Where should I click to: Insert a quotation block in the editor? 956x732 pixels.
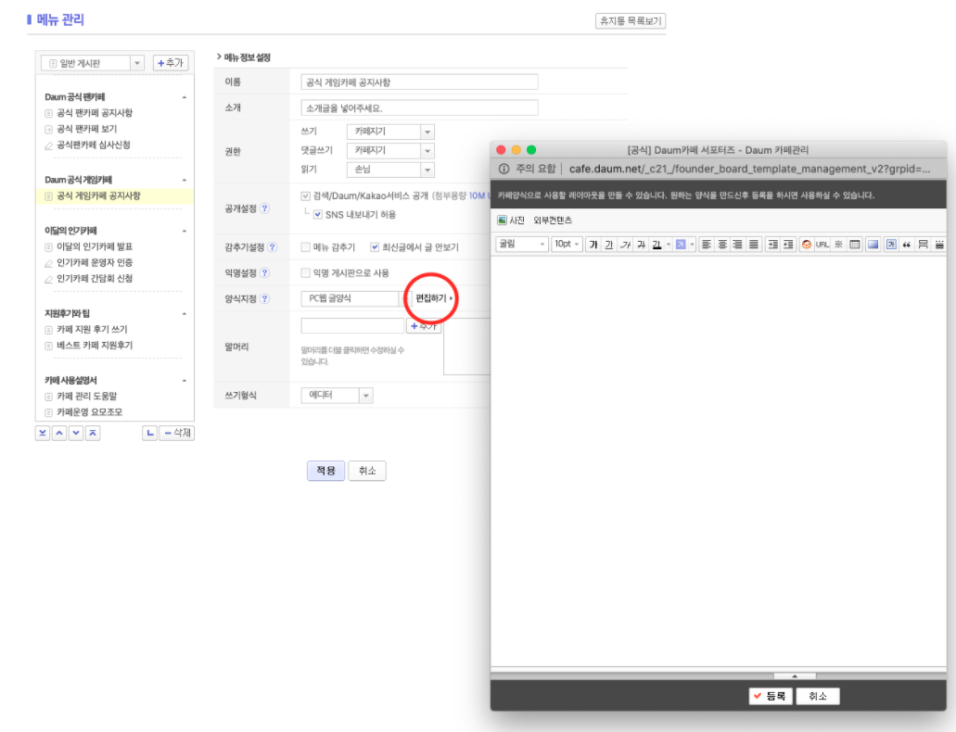pyautogui.click(x=907, y=245)
